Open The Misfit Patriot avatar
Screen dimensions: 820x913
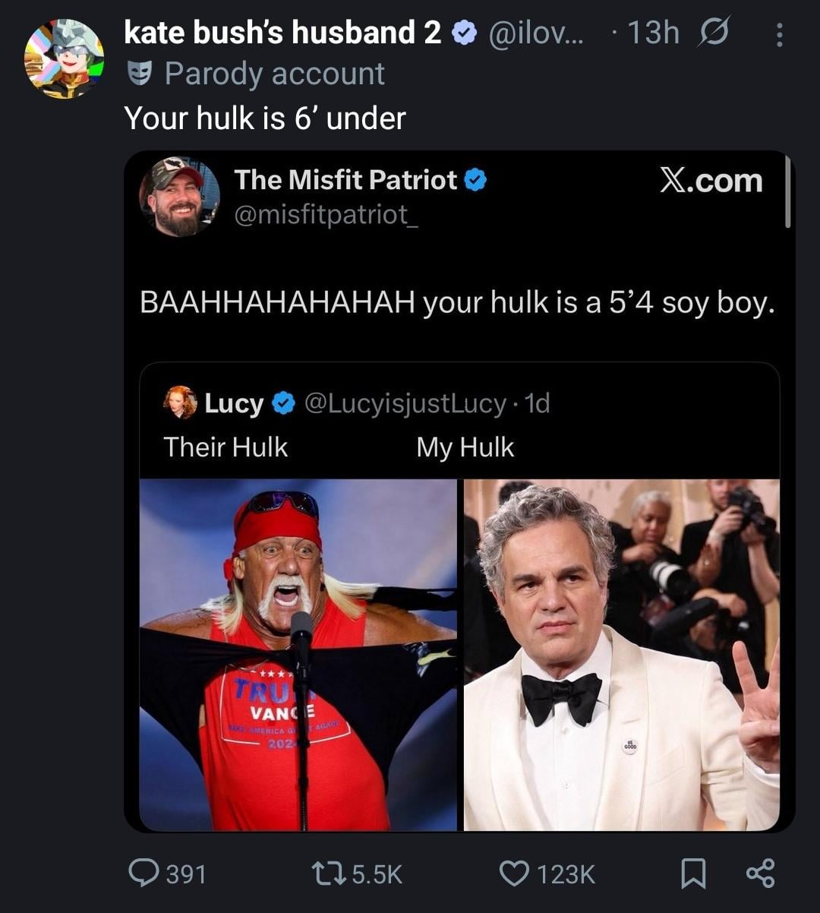coord(179,197)
